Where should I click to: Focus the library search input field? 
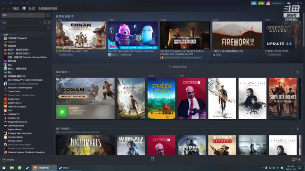click(x=25, y=28)
